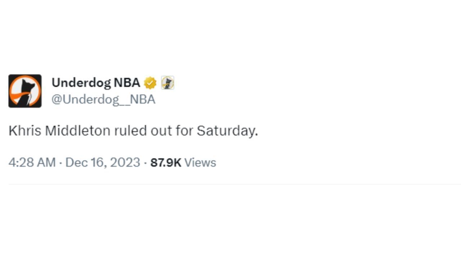Click the gold verified checkmark badge
Viewport: 461px width, 259px height.
click(x=150, y=83)
